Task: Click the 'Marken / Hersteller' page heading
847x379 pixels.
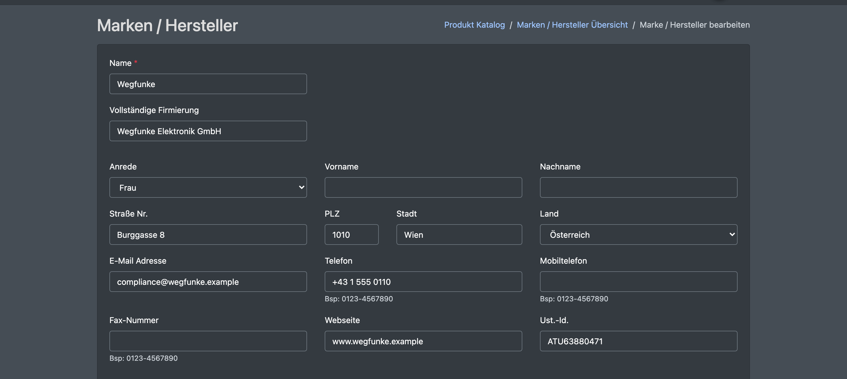Action: pyautogui.click(x=167, y=25)
